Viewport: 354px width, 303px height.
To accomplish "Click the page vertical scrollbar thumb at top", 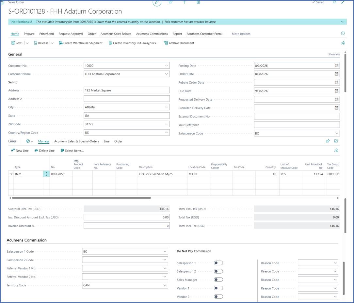I will (x=345, y=72).
